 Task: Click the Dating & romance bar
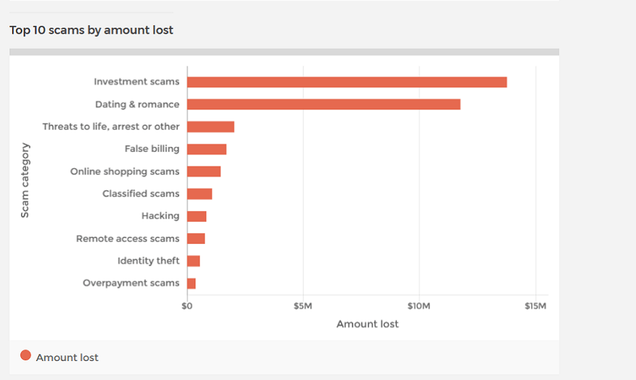click(x=324, y=104)
